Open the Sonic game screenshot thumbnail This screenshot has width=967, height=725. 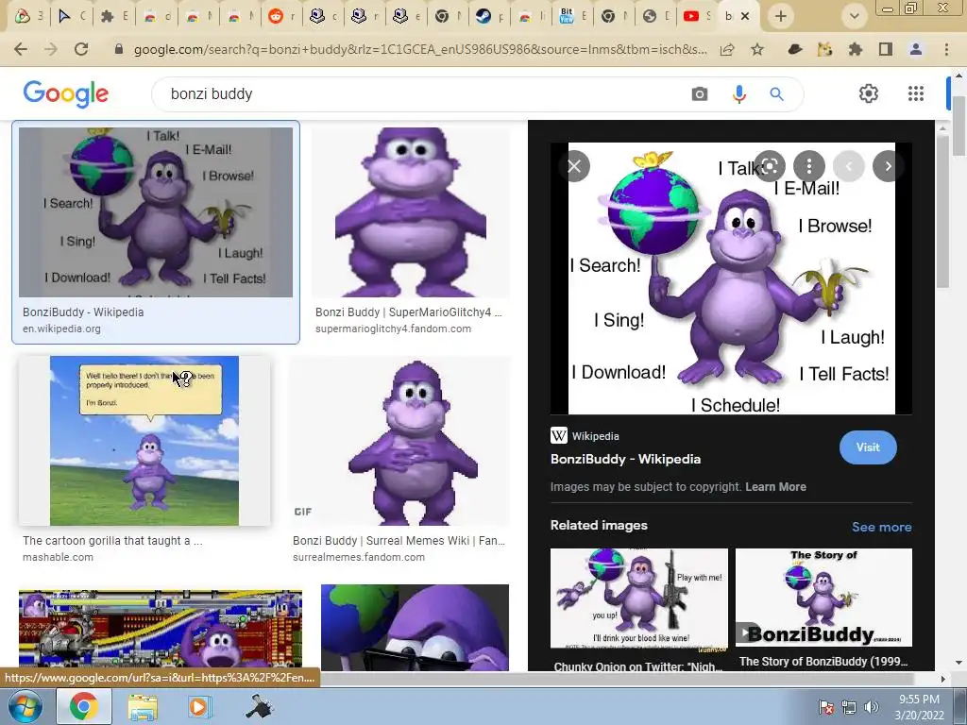161,630
